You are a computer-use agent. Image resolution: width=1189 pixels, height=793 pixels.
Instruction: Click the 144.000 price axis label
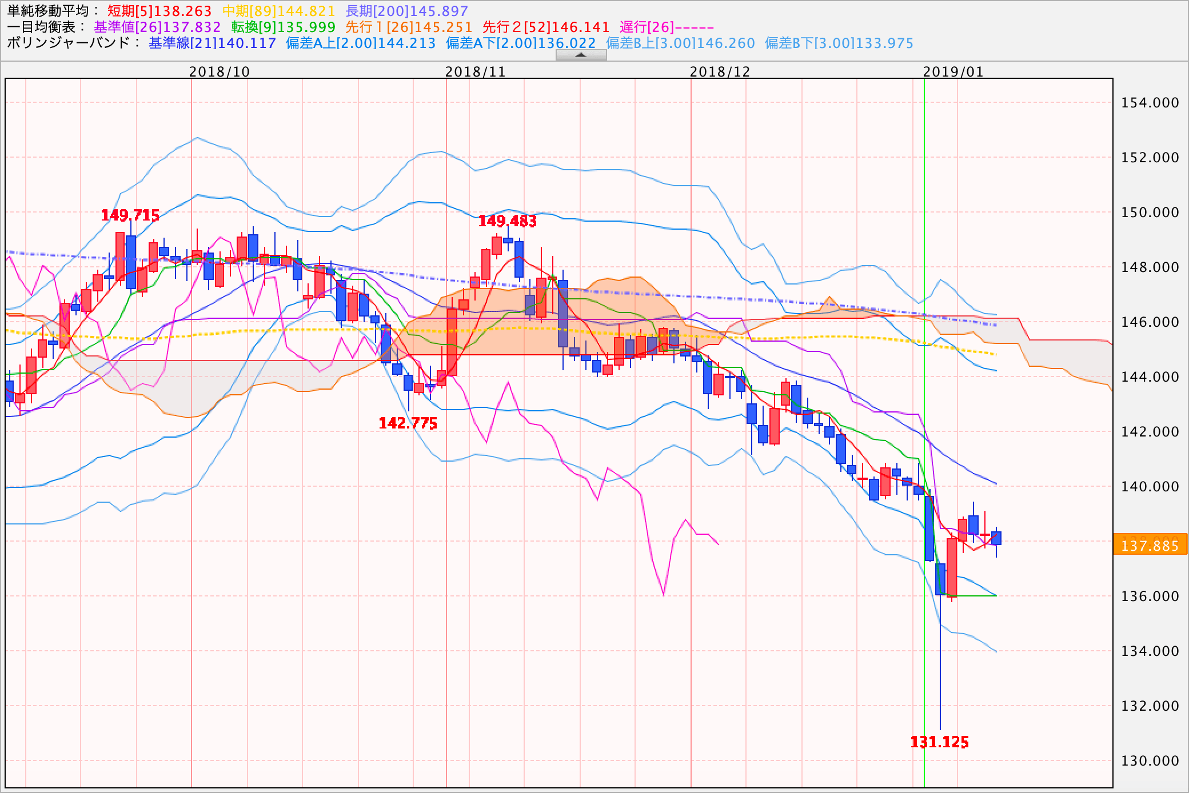pyautogui.click(x=1150, y=377)
